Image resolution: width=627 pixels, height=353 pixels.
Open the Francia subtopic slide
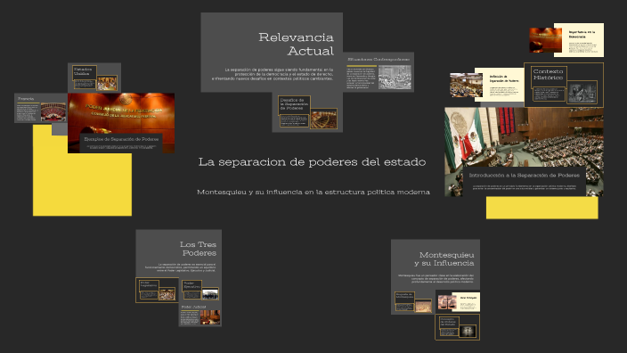[41, 108]
